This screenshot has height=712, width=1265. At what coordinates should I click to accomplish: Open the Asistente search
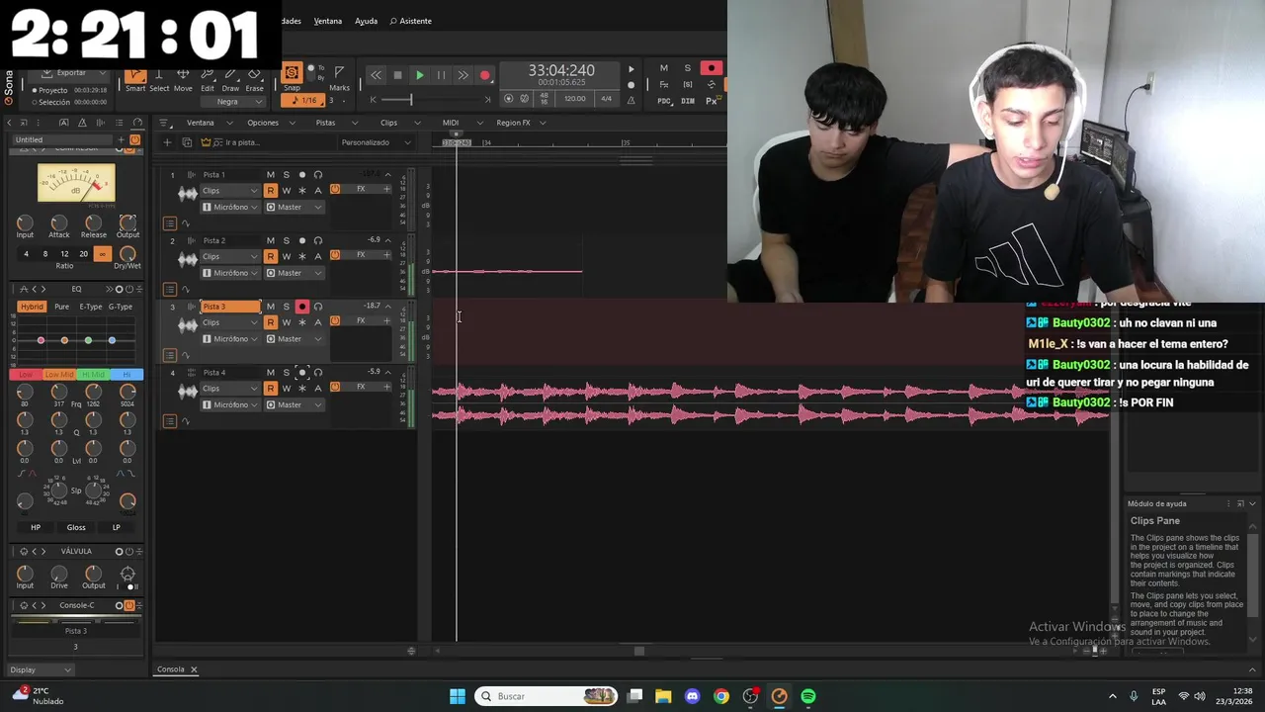tap(411, 21)
